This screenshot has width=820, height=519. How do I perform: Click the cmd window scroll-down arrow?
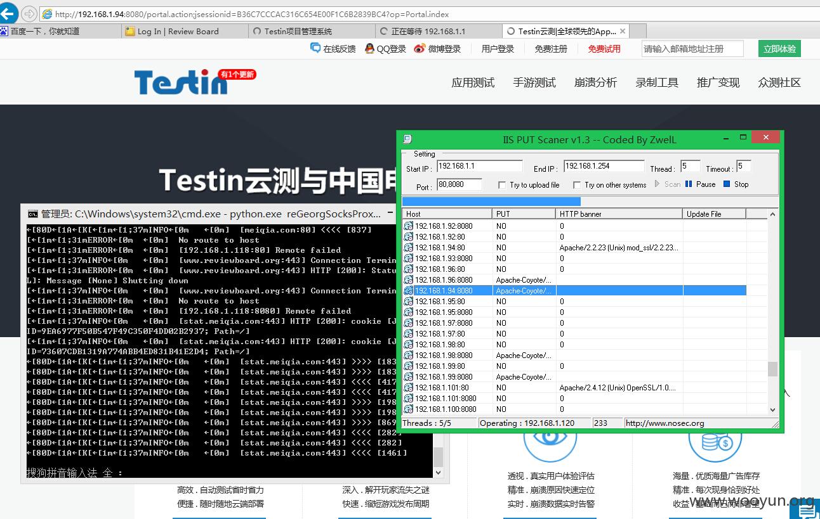coord(438,472)
